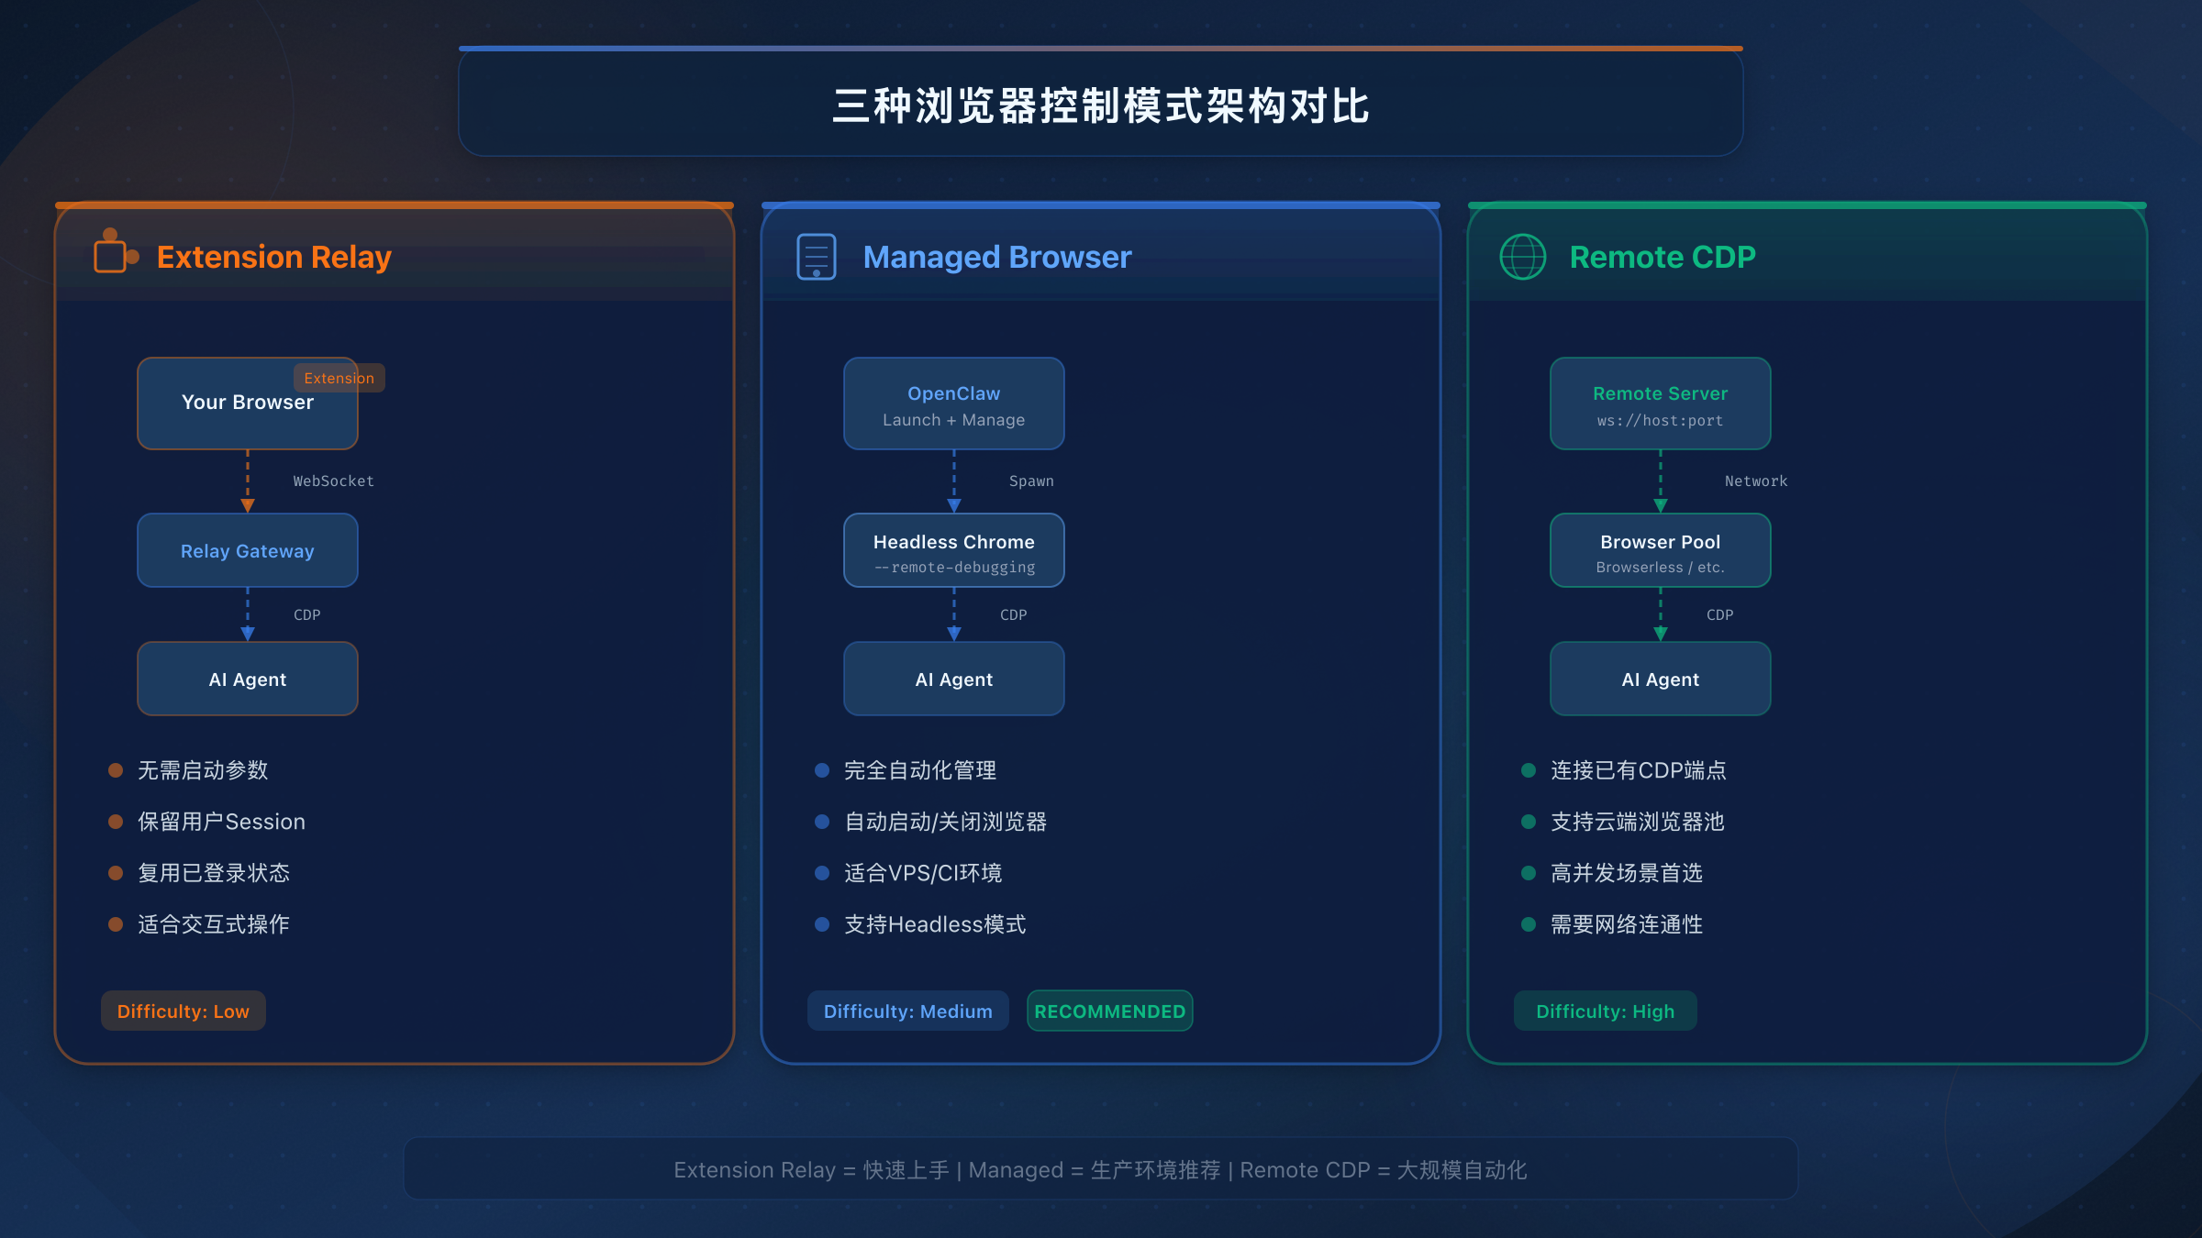Click the Browser Pool node

(x=1661, y=550)
